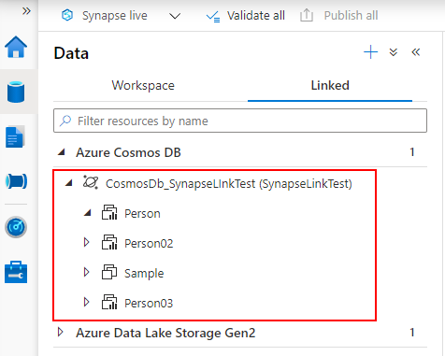Click the Person02 container icon

pos(109,242)
